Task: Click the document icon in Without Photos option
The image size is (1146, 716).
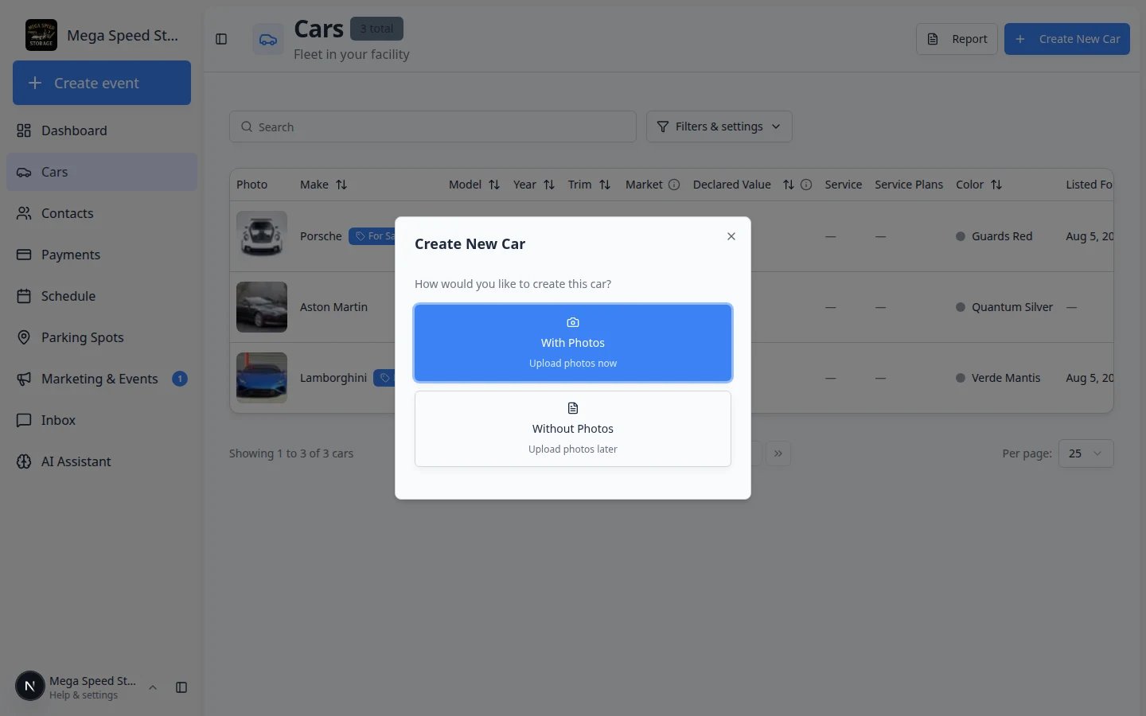Action: 573,408
